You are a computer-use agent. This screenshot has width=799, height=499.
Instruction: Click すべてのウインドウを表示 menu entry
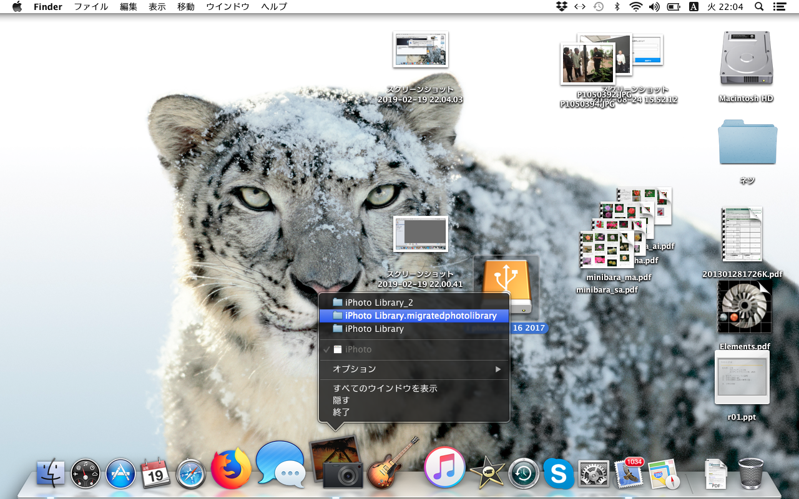pos(385,388)
